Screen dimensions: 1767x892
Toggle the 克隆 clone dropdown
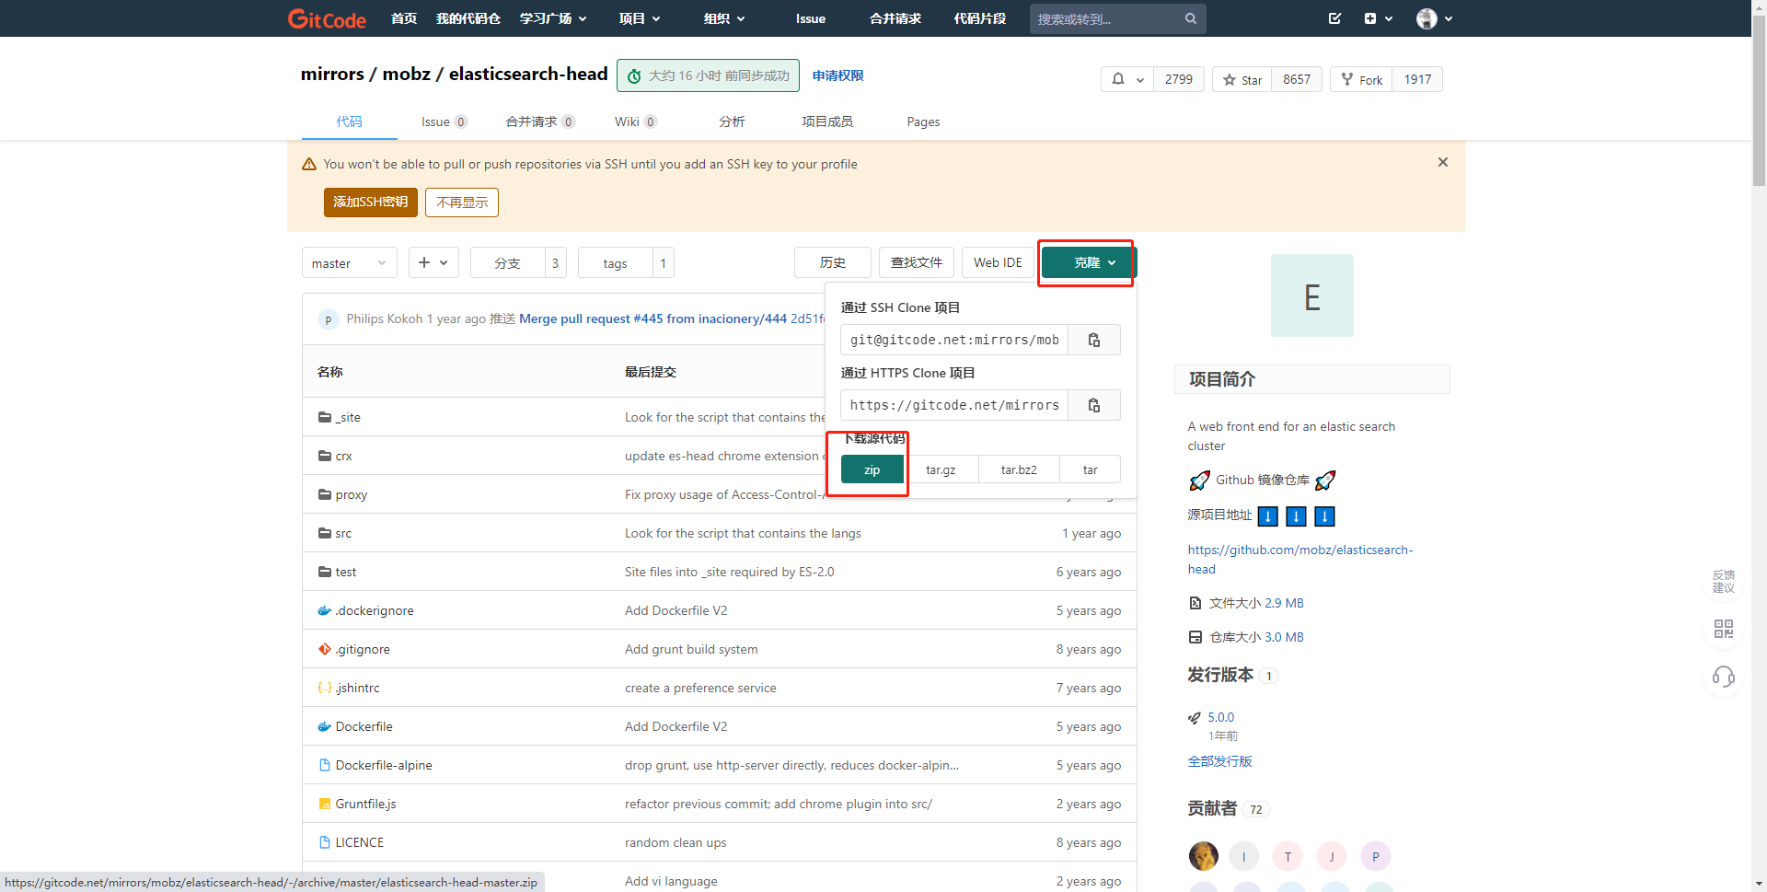coord(1090,262)
